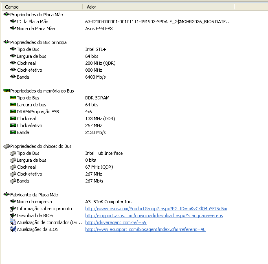Viewport: 268px width, 264px height.
Task: Click the icon beside ID da Placa Mãe
Action: pos(13,21)
